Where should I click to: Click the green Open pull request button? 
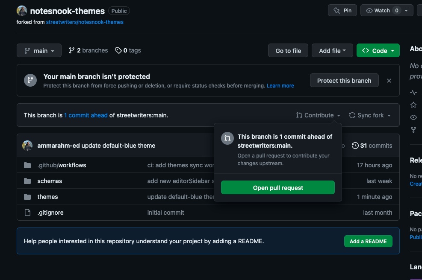pos(278,188)
